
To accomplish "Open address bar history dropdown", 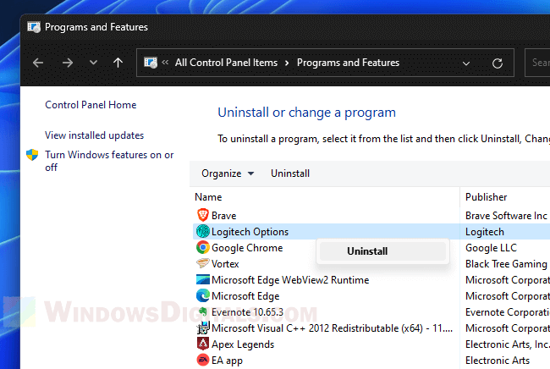I will (466, 63).
